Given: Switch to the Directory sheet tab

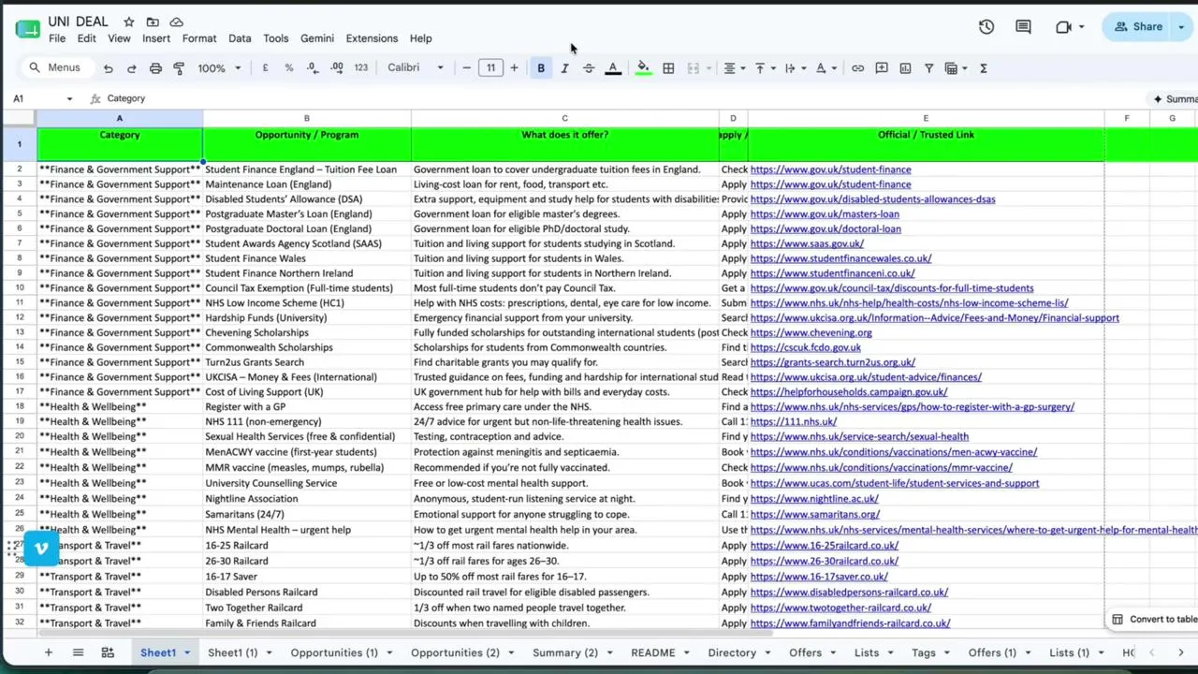Looking at the screenshot, I should pos(732,652).
